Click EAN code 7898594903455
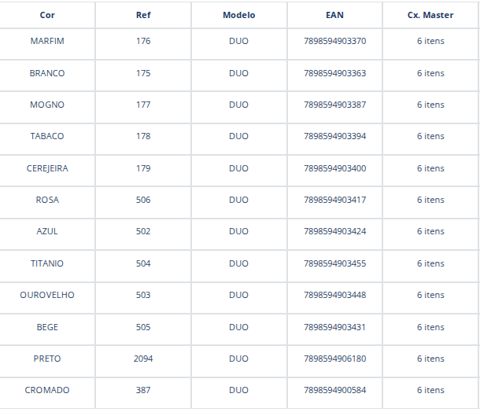 click(x=334, y=263)
